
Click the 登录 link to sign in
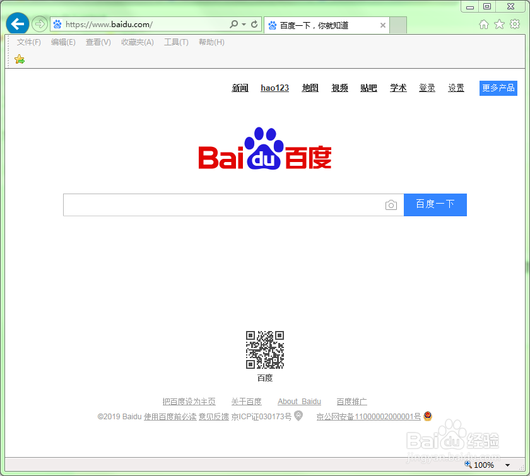[x=427, y=88]
